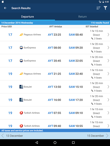The width and height of the screenshot is (110, 146).
Task: Switch to the Return tab
Action: (x=82, y=17)
